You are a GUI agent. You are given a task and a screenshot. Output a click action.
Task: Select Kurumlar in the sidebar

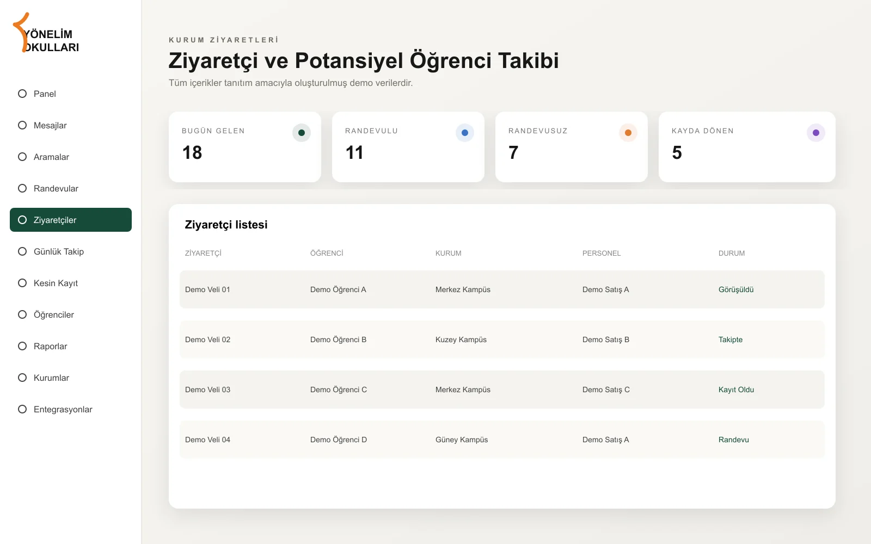pyautogui.click(x=71, y=378)
